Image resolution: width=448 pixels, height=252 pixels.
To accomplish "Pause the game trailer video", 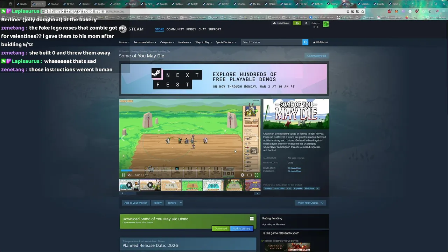I will (x=123, y=175).
